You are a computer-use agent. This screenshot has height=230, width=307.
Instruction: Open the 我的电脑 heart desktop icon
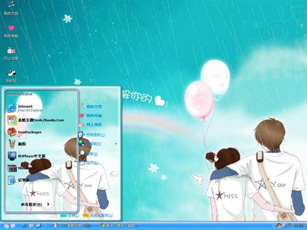11,31
